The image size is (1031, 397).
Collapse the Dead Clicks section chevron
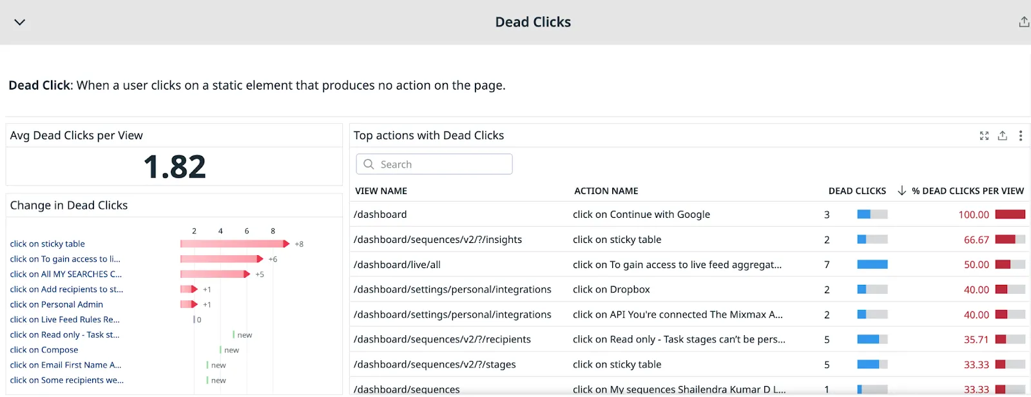[x=20, y=23]
